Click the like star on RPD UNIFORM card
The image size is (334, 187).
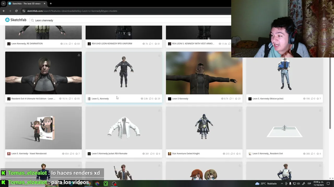pyautogui.click(x=156, y=44)
